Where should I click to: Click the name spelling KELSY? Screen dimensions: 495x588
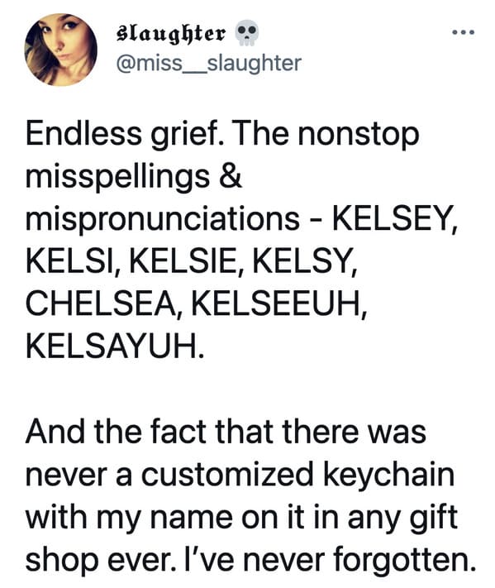[304, 261]
